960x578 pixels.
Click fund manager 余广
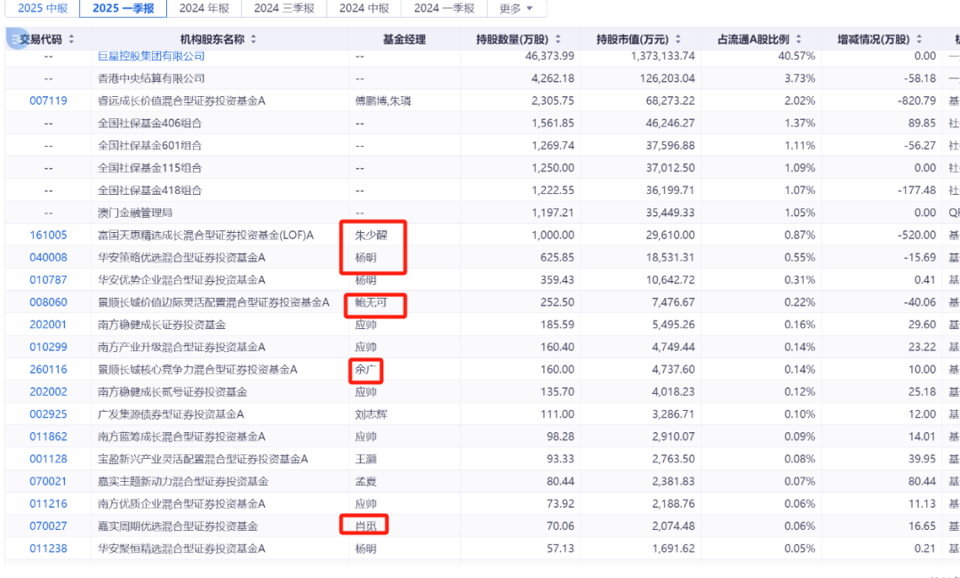pos(365,369)
